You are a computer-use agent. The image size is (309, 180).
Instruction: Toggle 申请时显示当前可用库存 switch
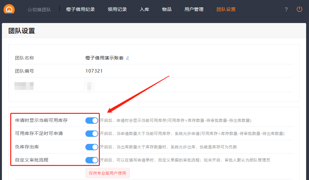[x=92, y=121]
